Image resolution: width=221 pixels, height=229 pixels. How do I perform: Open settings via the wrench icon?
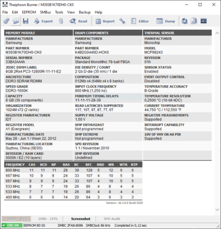[122, 21]
